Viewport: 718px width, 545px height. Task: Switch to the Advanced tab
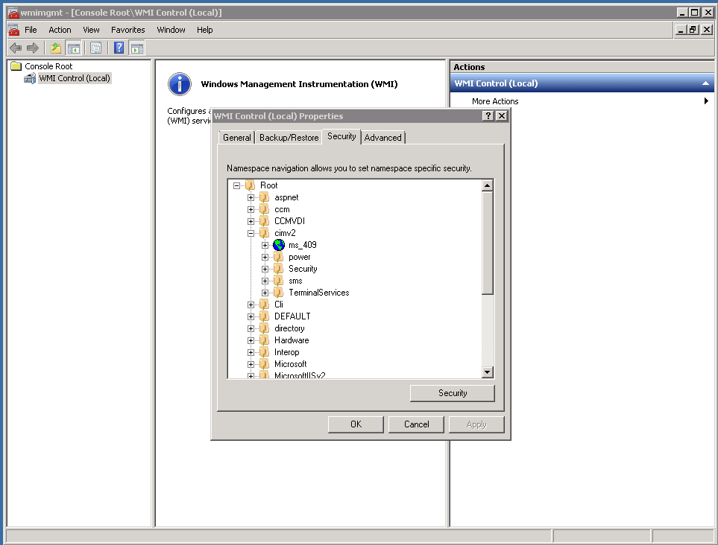point(382,138)
